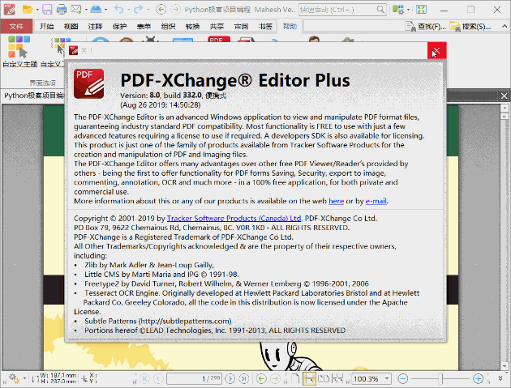This screenshot has height=388, width=511.
Task: Open the 自定义主题 customize theme tool
Action: click(19, 51)
